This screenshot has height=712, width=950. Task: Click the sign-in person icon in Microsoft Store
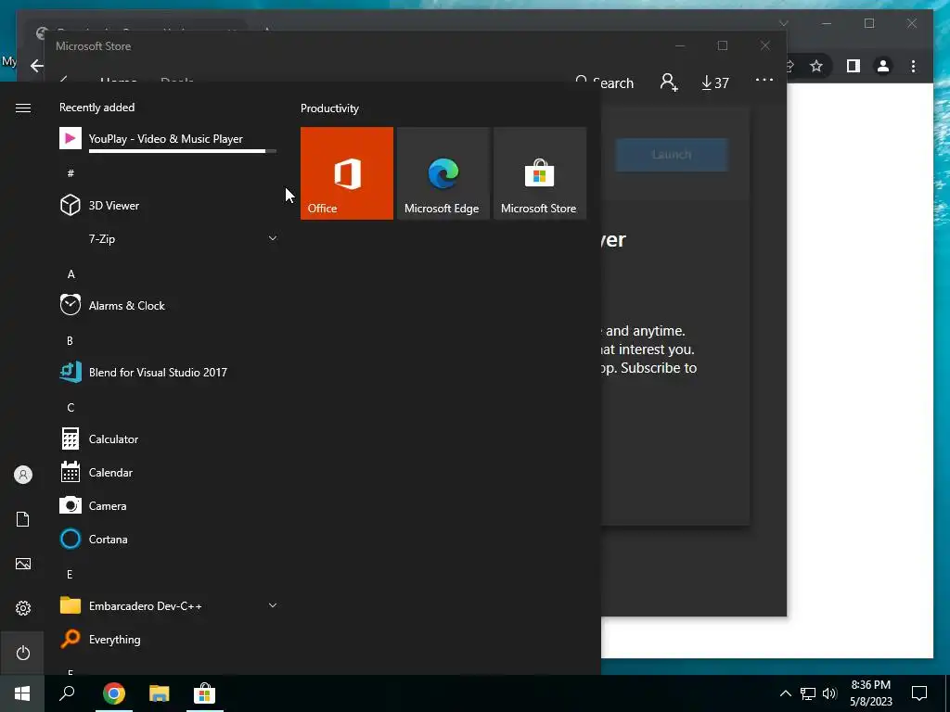tap(669, 83)
